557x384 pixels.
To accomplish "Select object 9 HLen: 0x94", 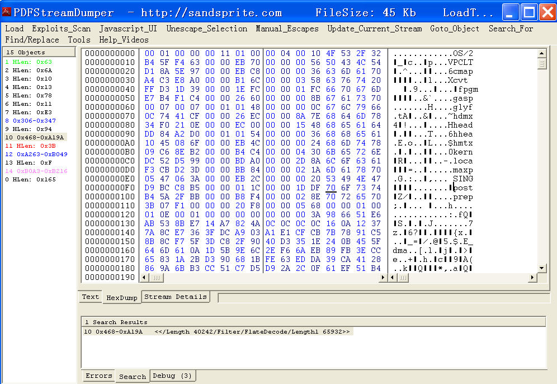I will pos(29,129).
